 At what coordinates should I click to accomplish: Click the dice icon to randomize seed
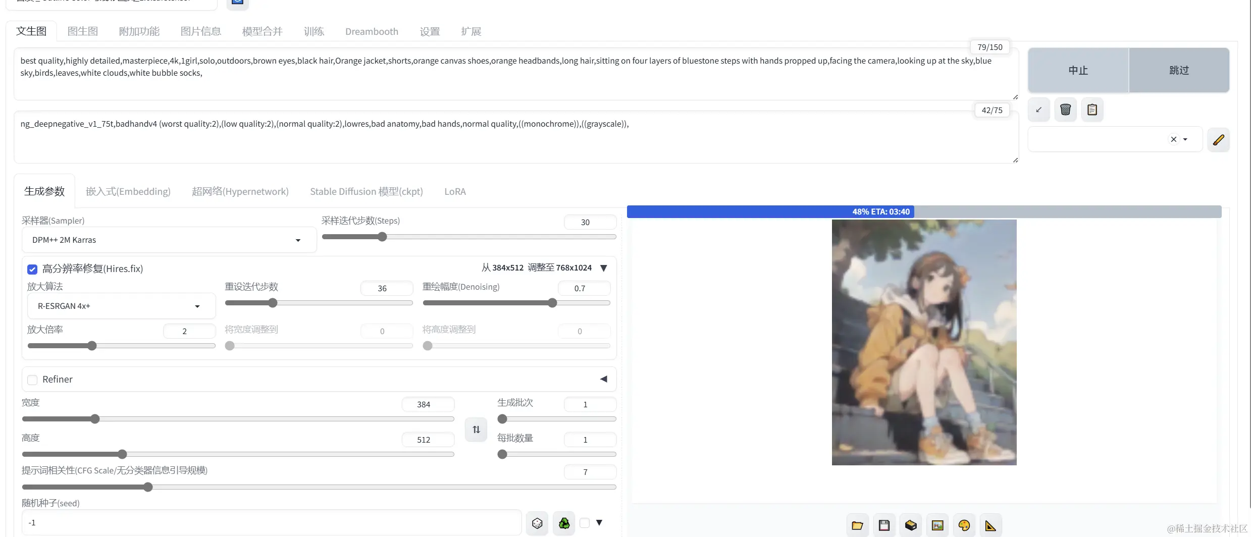point(537,523)
